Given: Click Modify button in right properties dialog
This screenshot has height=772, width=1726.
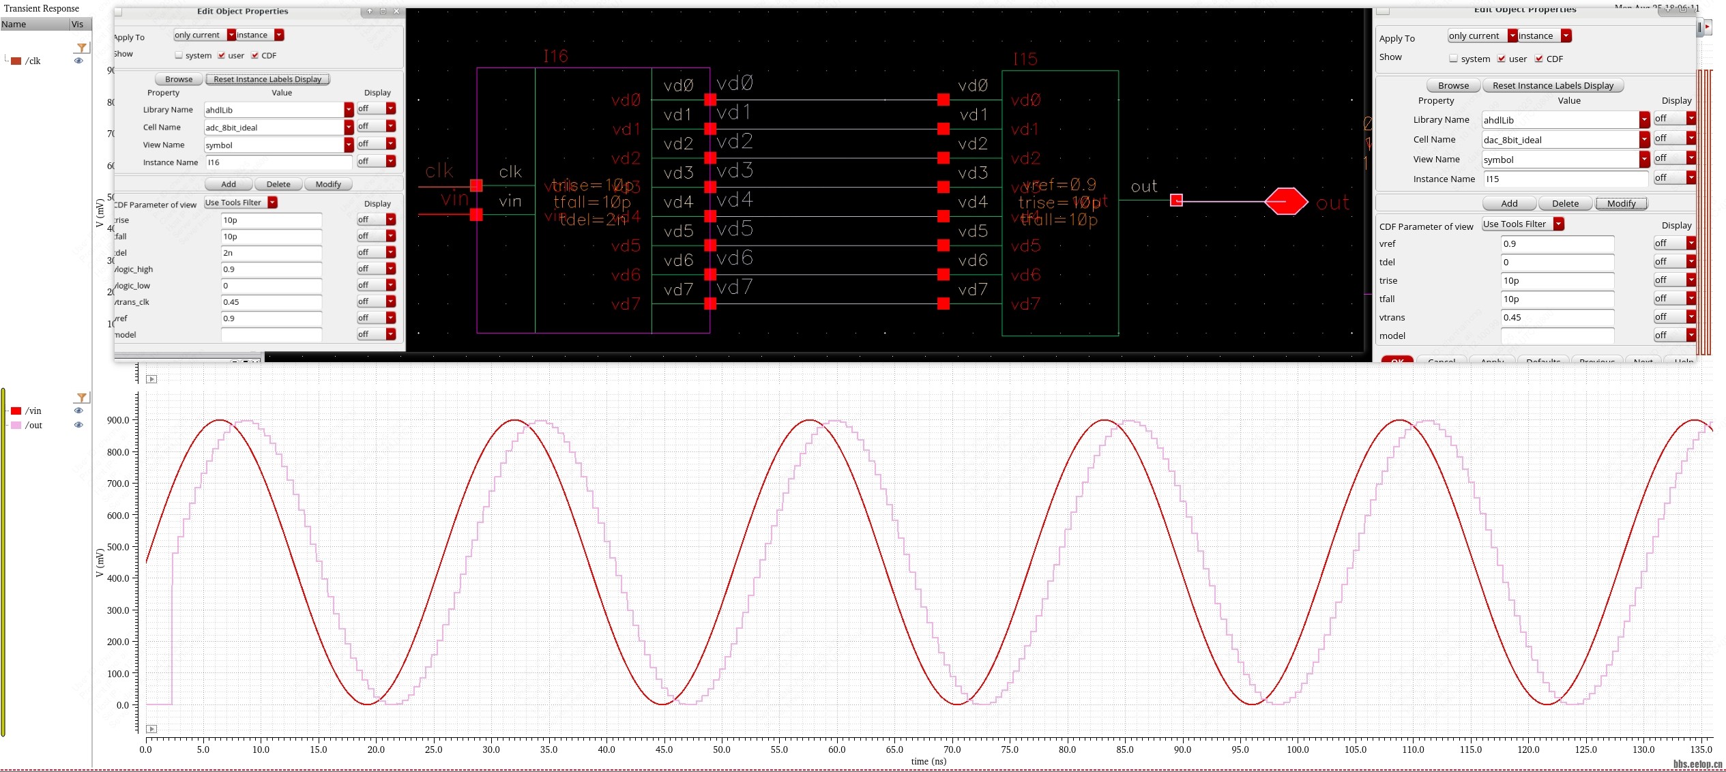Looking at the screenshot, I should (1622, 203).
